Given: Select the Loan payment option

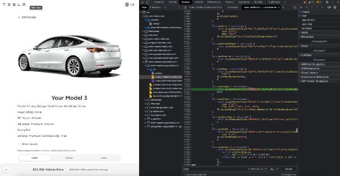Looking at the screenshot, I should 104,158.
